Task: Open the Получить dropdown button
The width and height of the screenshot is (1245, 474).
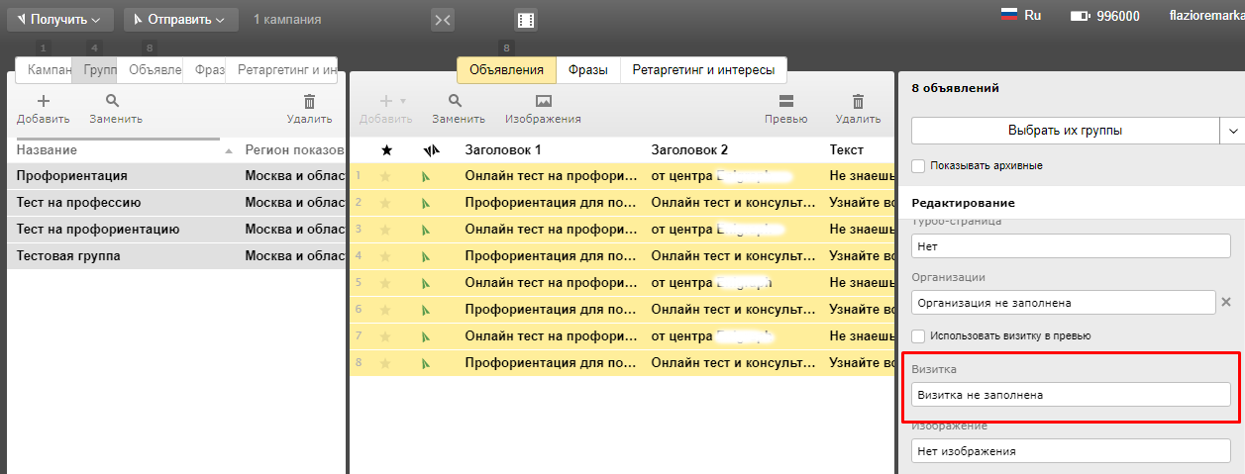Action: click(x=60, y=20)
